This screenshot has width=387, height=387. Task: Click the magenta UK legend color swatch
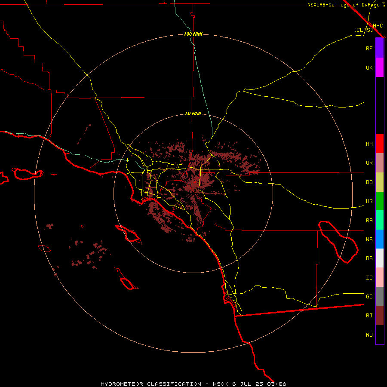coord(380,68)
